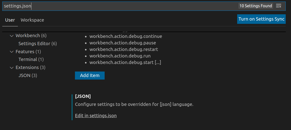
Task: Collapse the Workbench tree chevron
Action: (x=12, y=36)
